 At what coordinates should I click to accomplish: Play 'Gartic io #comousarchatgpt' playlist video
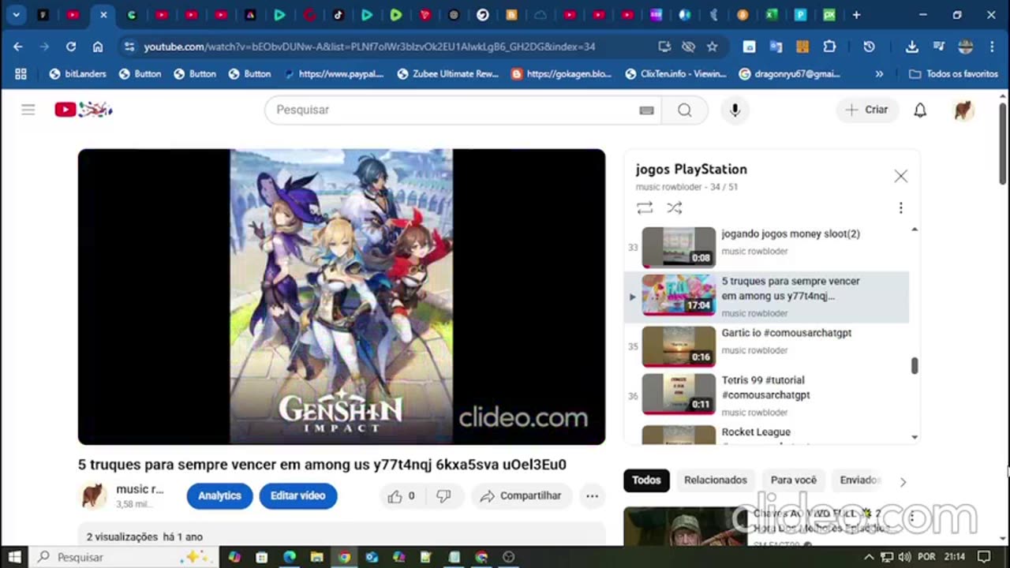coord(766,346)
